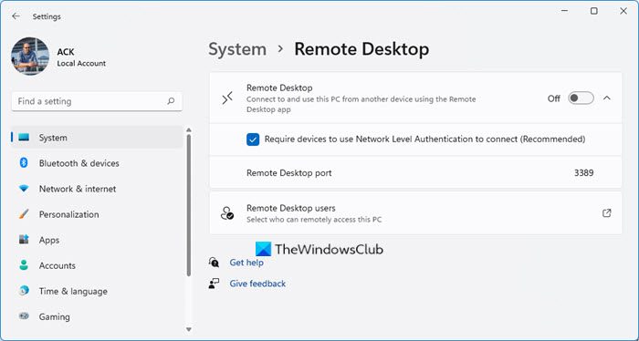Click the Local Account label
Viewport: 639px width, 341px height.
(81, 64)
